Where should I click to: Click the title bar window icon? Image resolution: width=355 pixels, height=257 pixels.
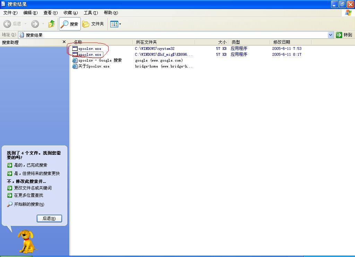click(3, 4)
